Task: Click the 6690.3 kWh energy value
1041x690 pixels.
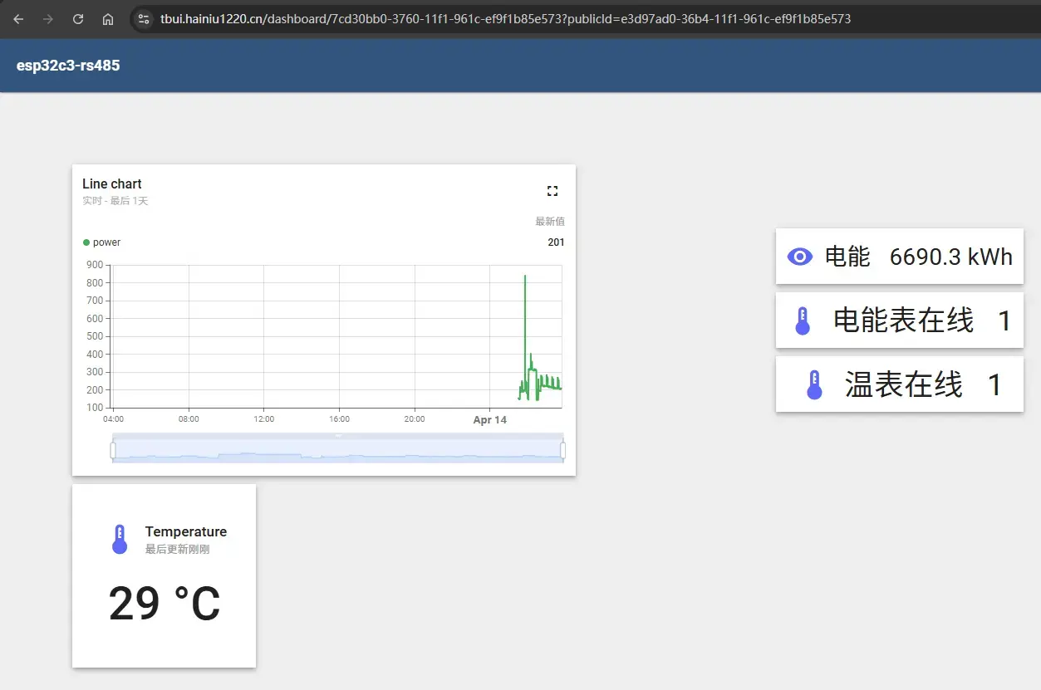Action: coord(951,257)
